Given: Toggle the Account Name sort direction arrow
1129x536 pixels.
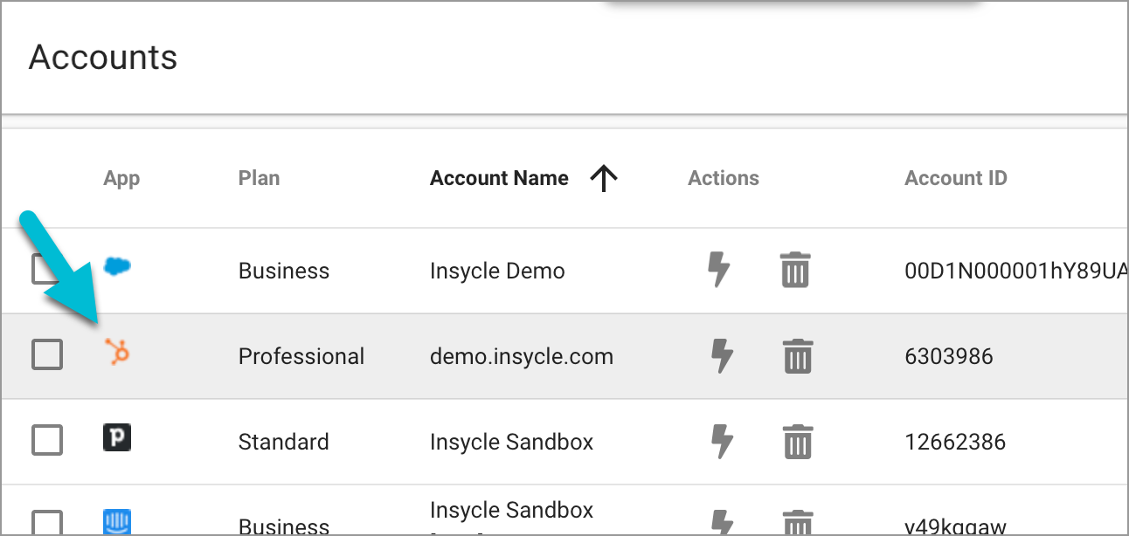Looking at the screenshot, I should pyautogui.click(x=603, y=177).
